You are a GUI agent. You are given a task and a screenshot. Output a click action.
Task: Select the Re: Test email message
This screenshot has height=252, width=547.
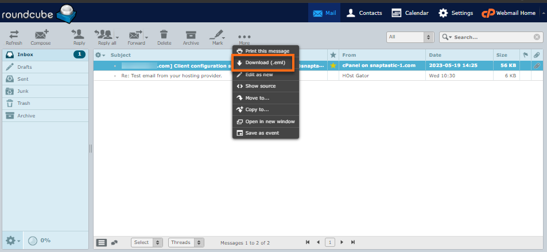[172, 76]
